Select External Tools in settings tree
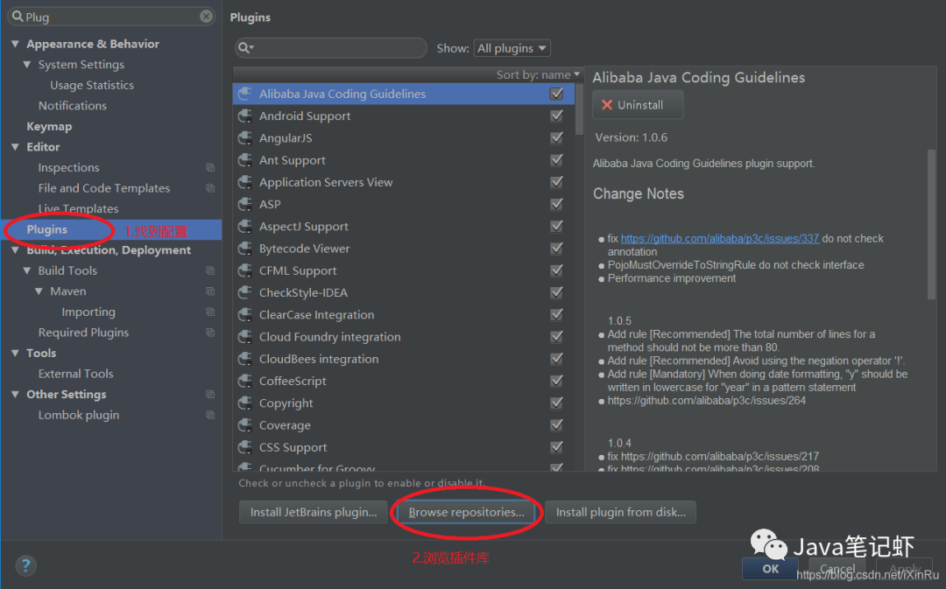Image resolution: width=946 pixels, height=589 pixels. (75, 374)
